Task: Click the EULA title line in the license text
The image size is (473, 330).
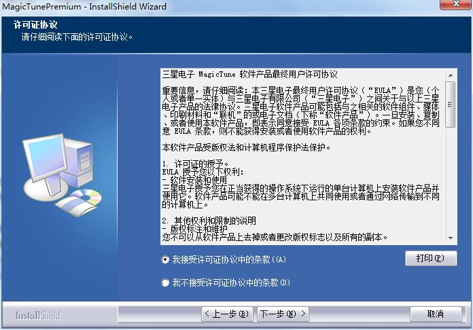Action: (249, 74)
